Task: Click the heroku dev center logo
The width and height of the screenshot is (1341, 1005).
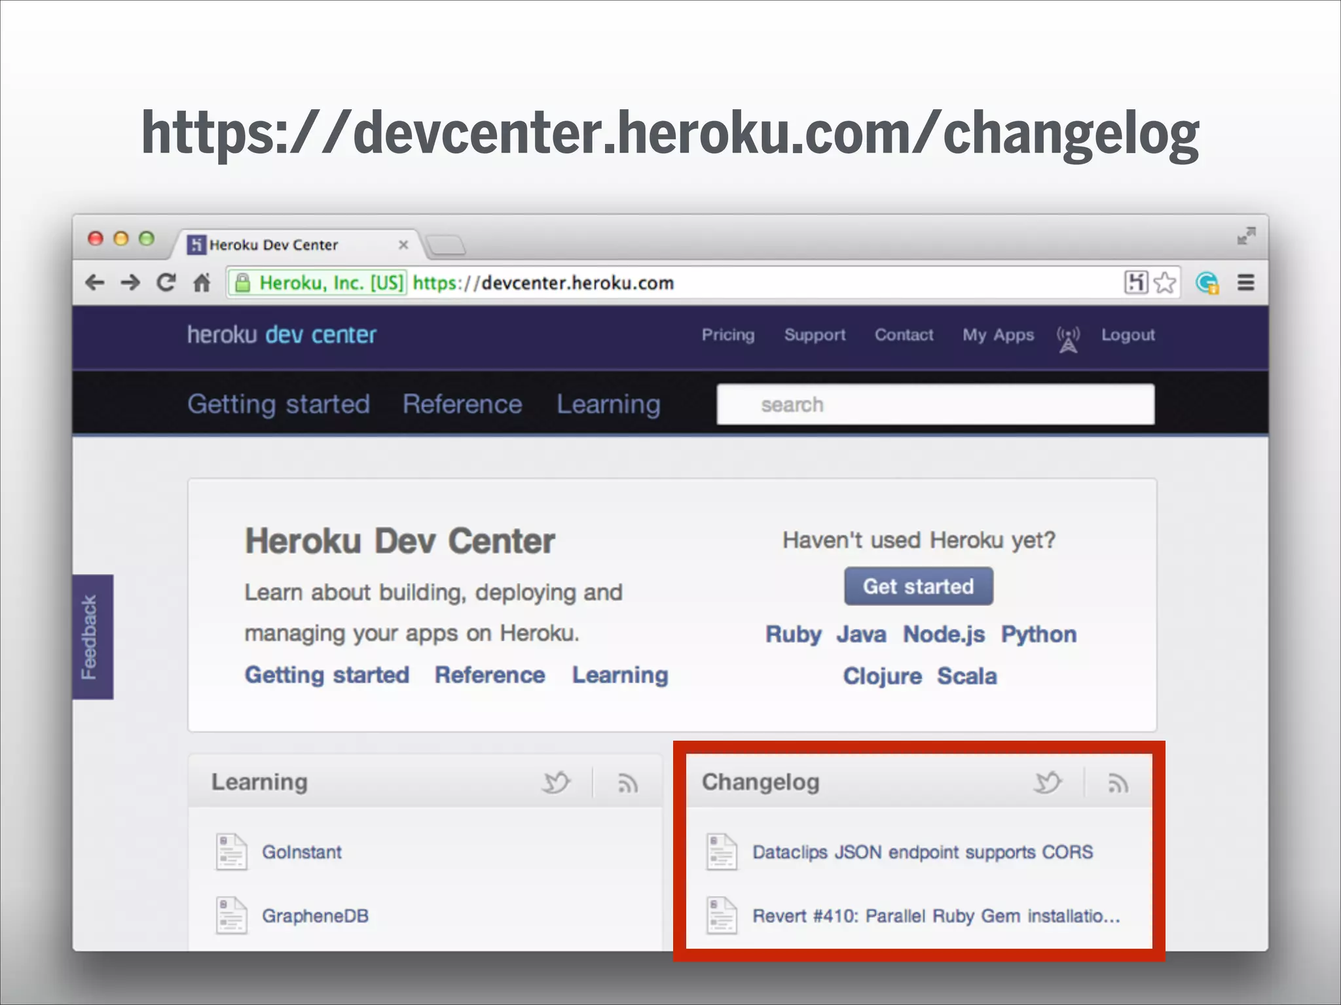Action: (282, 335)
